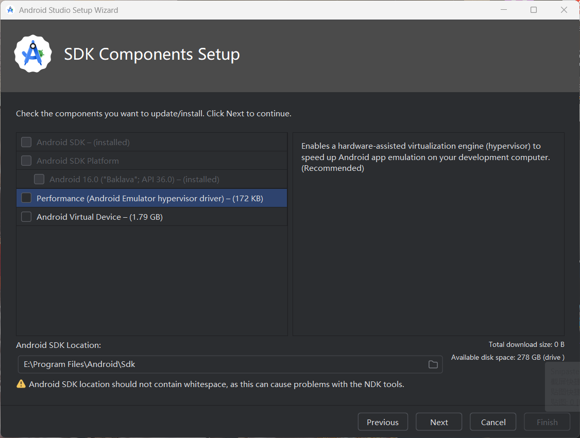This screenshot has width=580, height=438.
Task: Click the Android SDK Location path field
Action: (221, 364)
